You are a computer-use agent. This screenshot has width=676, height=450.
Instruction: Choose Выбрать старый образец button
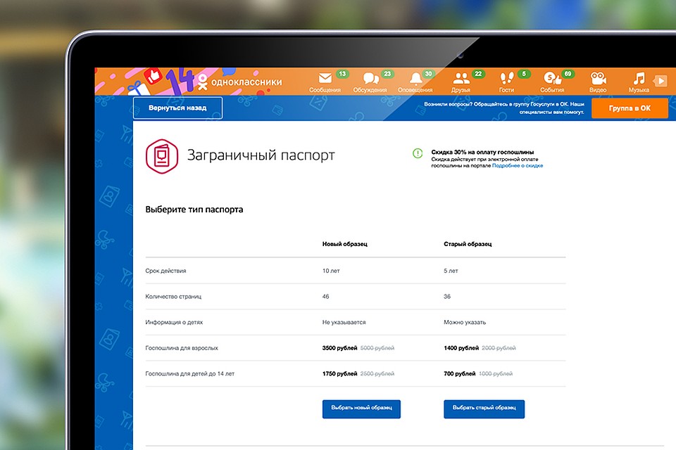pos(484,409)
